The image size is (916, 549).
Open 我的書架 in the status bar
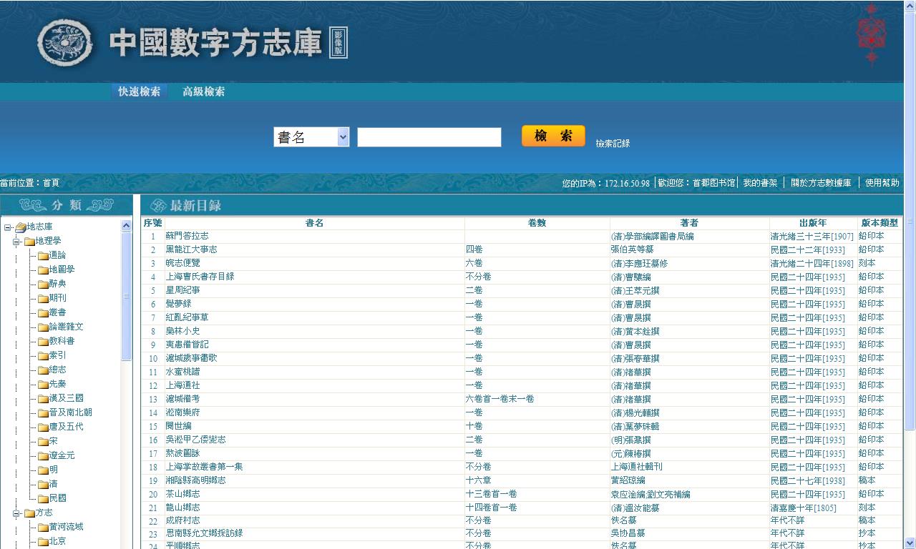point(760,183)
